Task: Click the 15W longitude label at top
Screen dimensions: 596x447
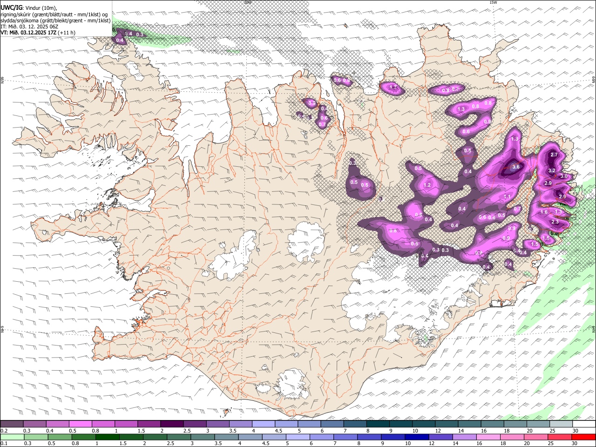Action: click(x=493, y=2)
